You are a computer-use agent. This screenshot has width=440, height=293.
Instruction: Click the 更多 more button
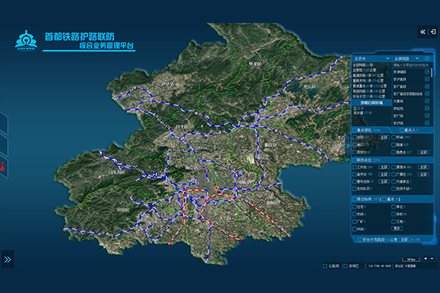[x=397, y=229]
